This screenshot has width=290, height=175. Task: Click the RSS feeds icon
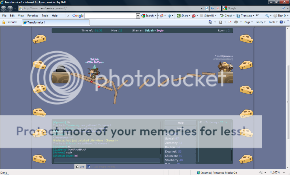click(220, 22)
